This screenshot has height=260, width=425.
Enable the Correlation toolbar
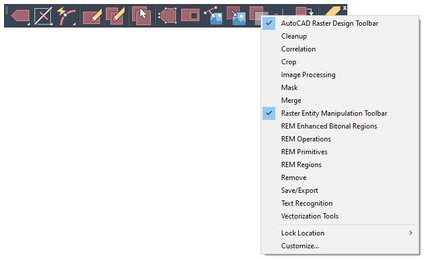pos(340,49)
